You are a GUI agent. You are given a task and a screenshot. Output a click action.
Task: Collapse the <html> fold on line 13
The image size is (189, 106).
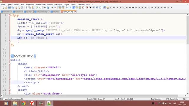point(9,60)
